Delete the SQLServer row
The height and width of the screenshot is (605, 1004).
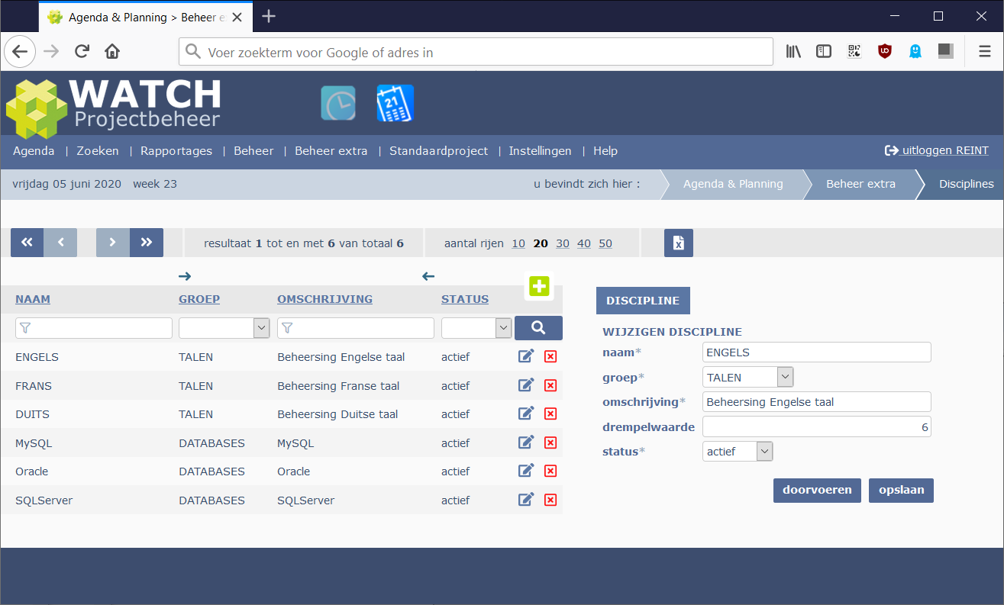[x=550, y=500]
